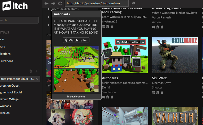
Task: Click Linux penguin icon under SkillWarz
Action: pos(158,92)
